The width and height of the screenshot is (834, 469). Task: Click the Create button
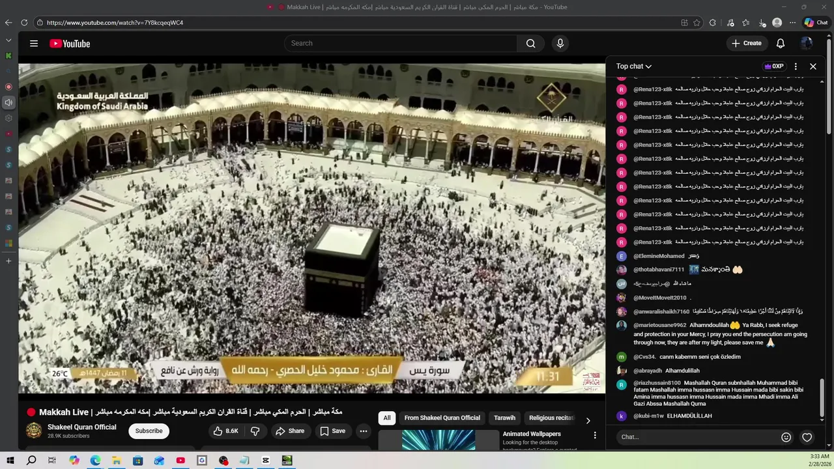pos(746,44)
